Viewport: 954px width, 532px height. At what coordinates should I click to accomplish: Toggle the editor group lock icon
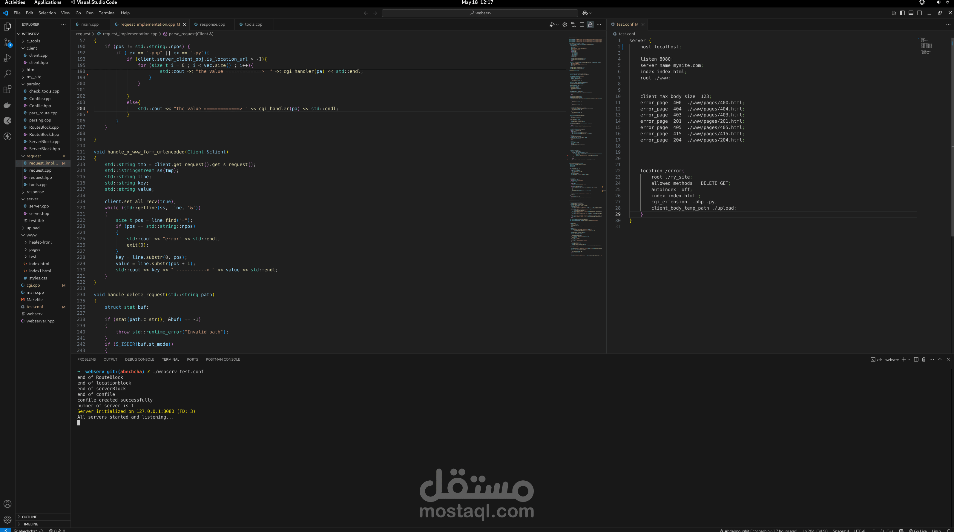click(x=590, y=24)
